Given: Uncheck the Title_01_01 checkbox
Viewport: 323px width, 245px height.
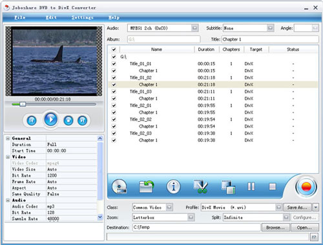Looking at the screenshot, I should [x=114, y=64].
